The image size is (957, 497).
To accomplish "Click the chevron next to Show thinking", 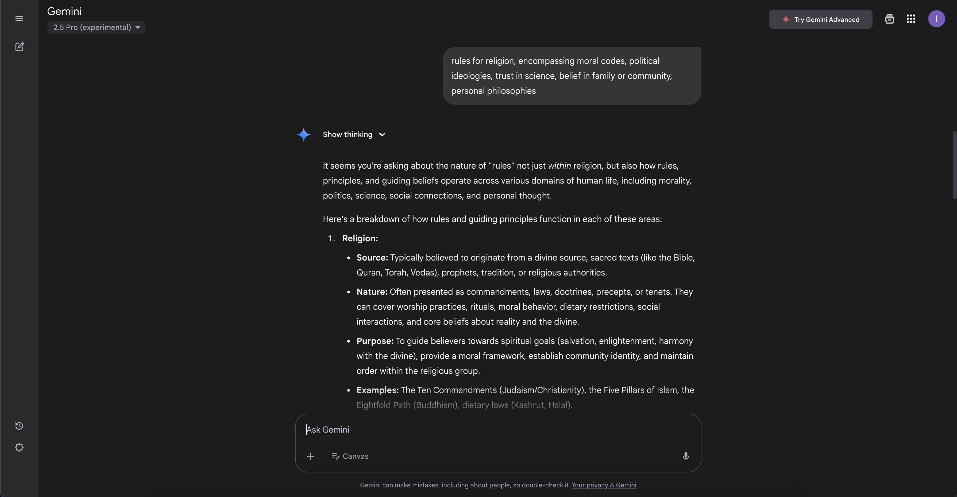I will 382,134.
